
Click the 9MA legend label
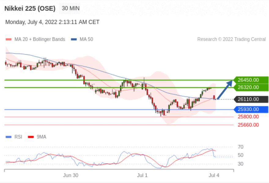click(x=42, y=137)
